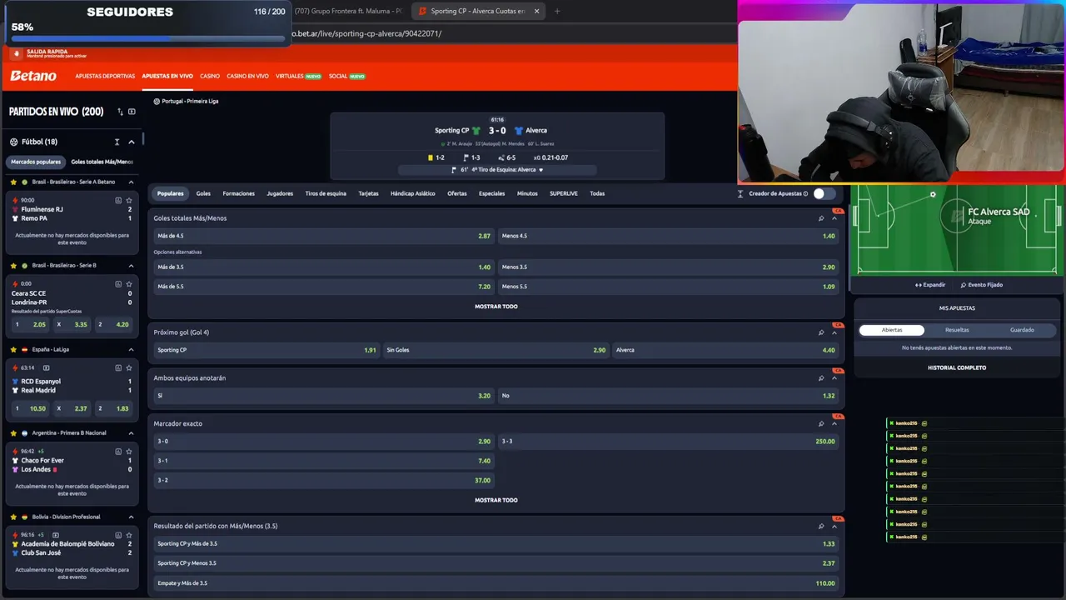
Task: Pin the Resultado del partido con Más/Menos market
Action: point(821,526)
